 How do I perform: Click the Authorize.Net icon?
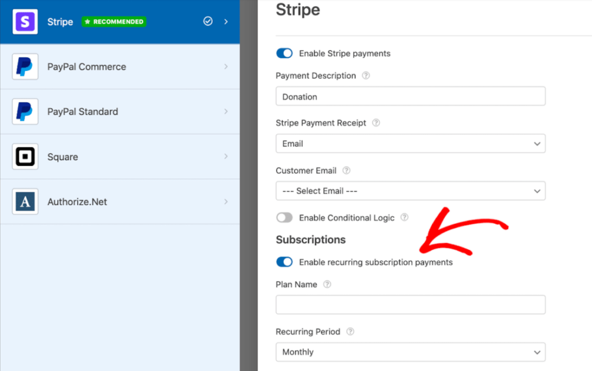click(24, 202)
